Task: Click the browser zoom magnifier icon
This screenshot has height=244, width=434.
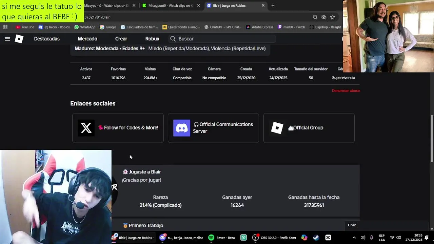Action: (315, 17)
